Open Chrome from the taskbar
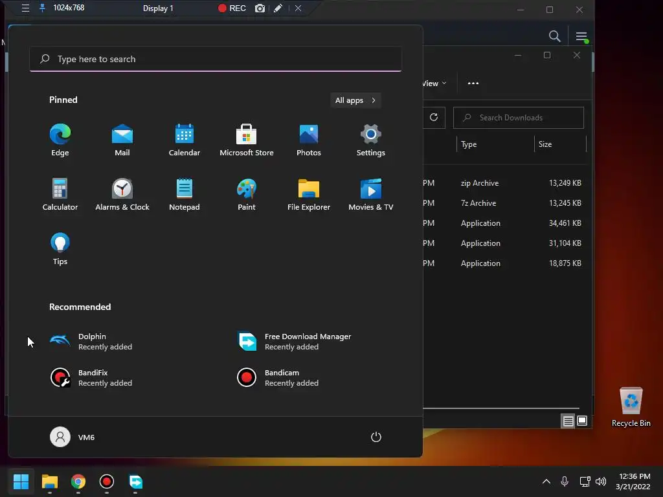 click(78, 481)
